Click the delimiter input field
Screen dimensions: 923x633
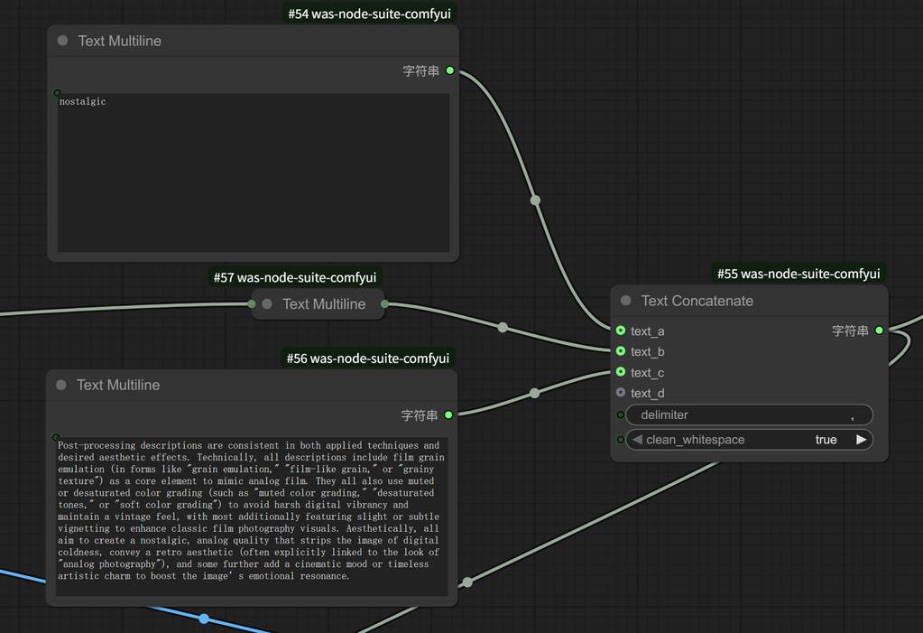(749, 415)
